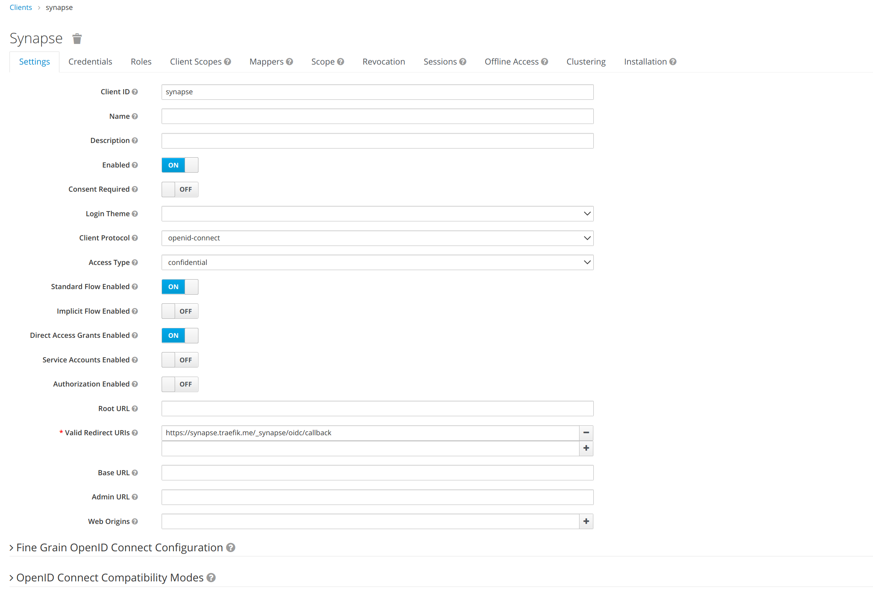This screenshot has height=598, width=873.
Task: Click the help icon beside Client ID
Action: click(x=135, y=92)
